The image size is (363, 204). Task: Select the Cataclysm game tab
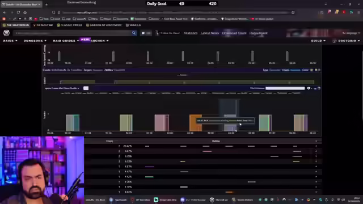[x=43, y=25]
